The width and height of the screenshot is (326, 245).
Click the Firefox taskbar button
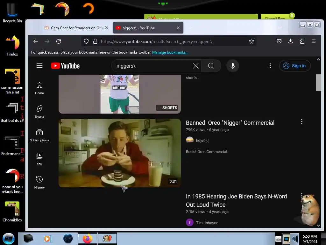click(x=88, y=239)
